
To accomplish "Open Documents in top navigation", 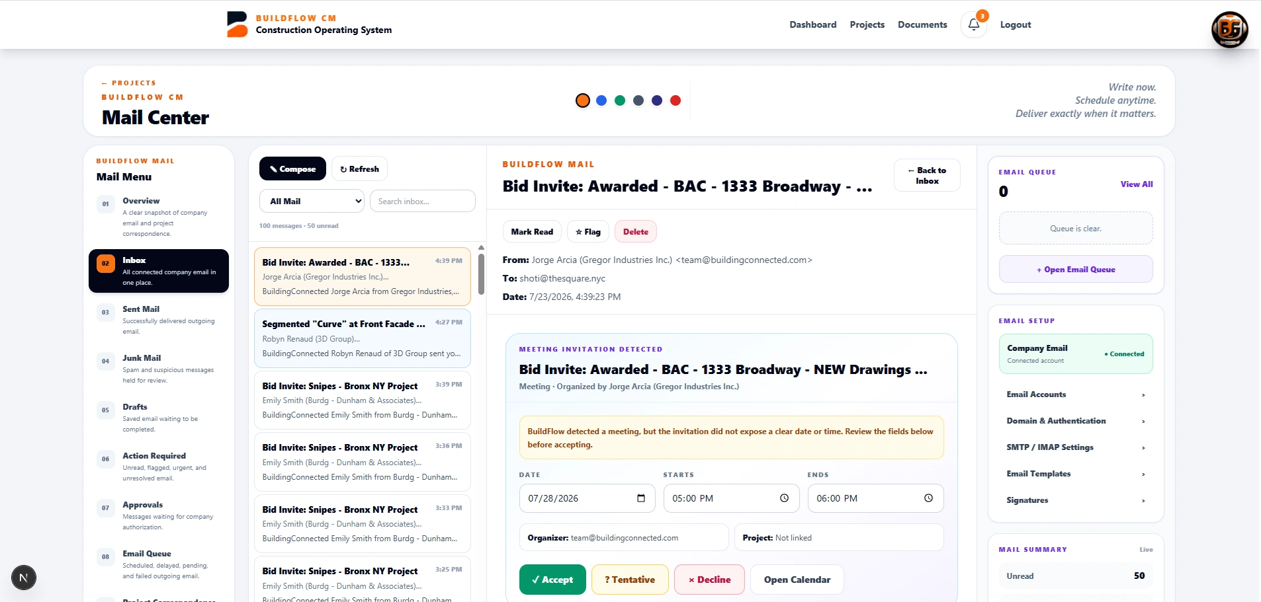I will pyautogui.click(x=922, y=24).
